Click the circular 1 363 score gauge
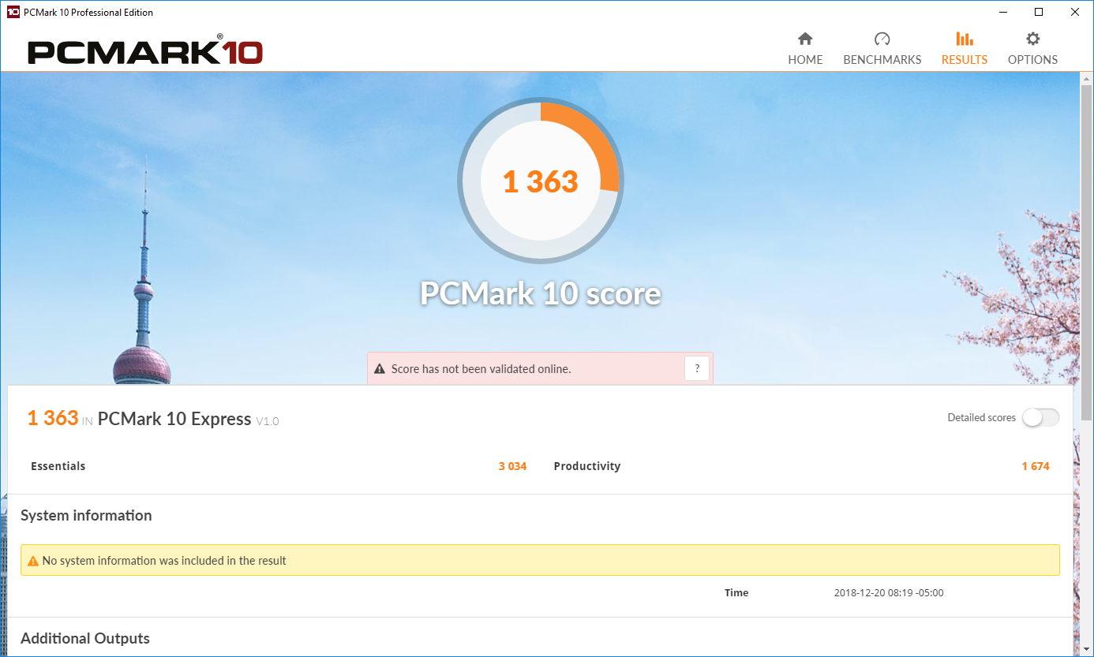The image size is (1094, 657). [x=541, y=180]
